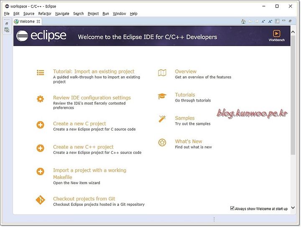This screenshot has width=301, height=227.
Task: Click the navigate forward arrow in Welcome toolbar
Action: click(x=257, y=21)
